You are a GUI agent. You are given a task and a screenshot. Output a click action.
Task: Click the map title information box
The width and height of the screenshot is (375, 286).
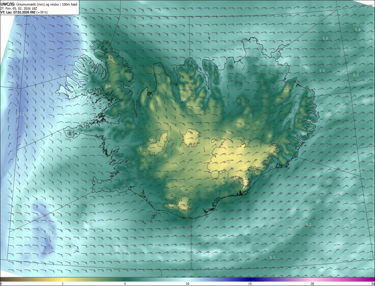tap(40, 7)
